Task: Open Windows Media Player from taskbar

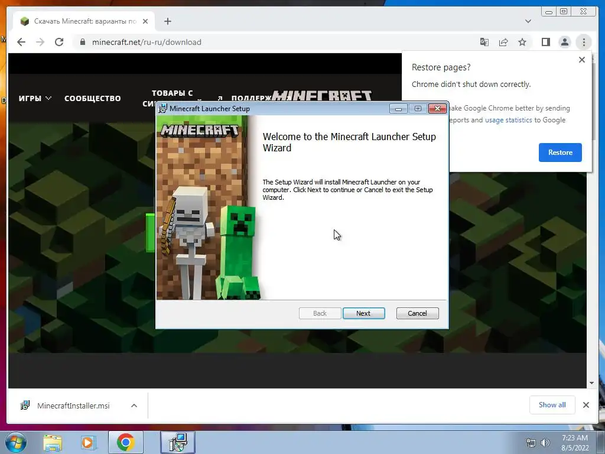Action: pos(87,443)
